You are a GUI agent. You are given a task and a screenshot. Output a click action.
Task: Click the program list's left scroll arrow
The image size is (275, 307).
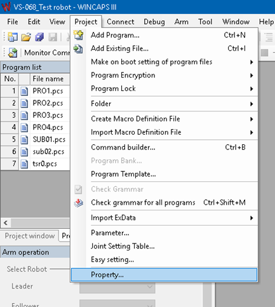tap(6, 223)
